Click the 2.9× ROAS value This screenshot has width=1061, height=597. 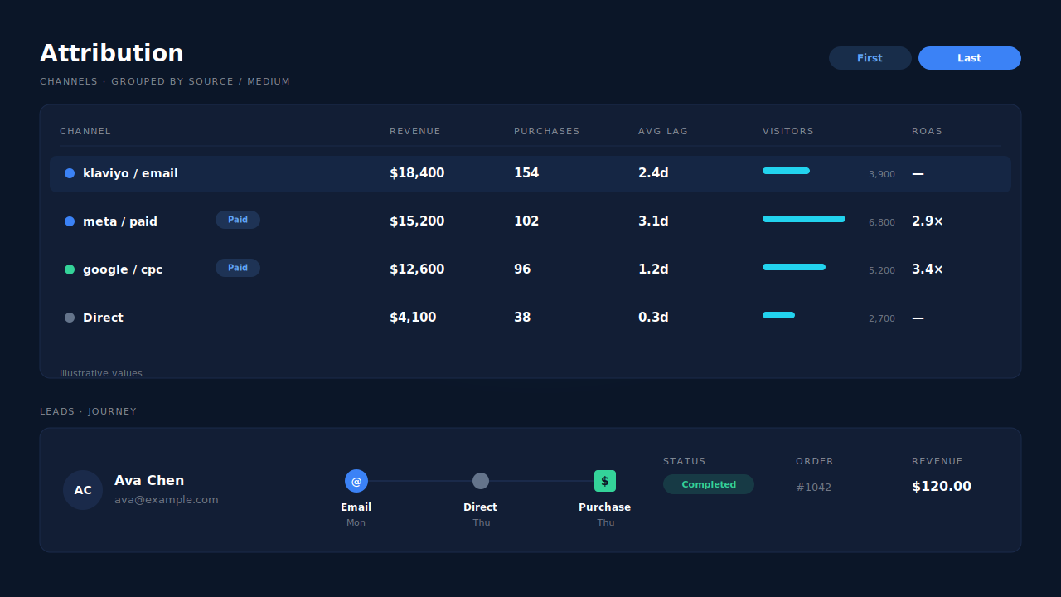(928, 221)
